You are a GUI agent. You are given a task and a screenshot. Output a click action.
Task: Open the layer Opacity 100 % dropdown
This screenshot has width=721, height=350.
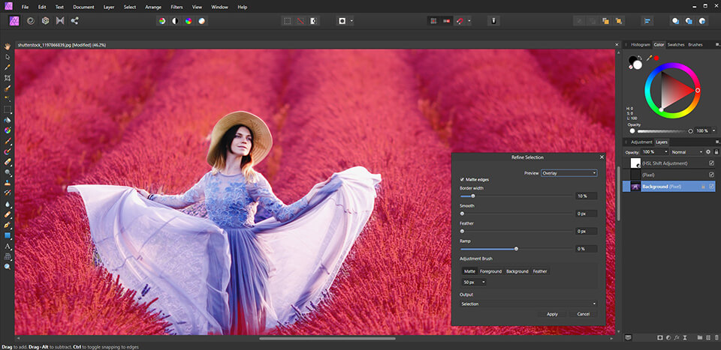pos(655,152)
